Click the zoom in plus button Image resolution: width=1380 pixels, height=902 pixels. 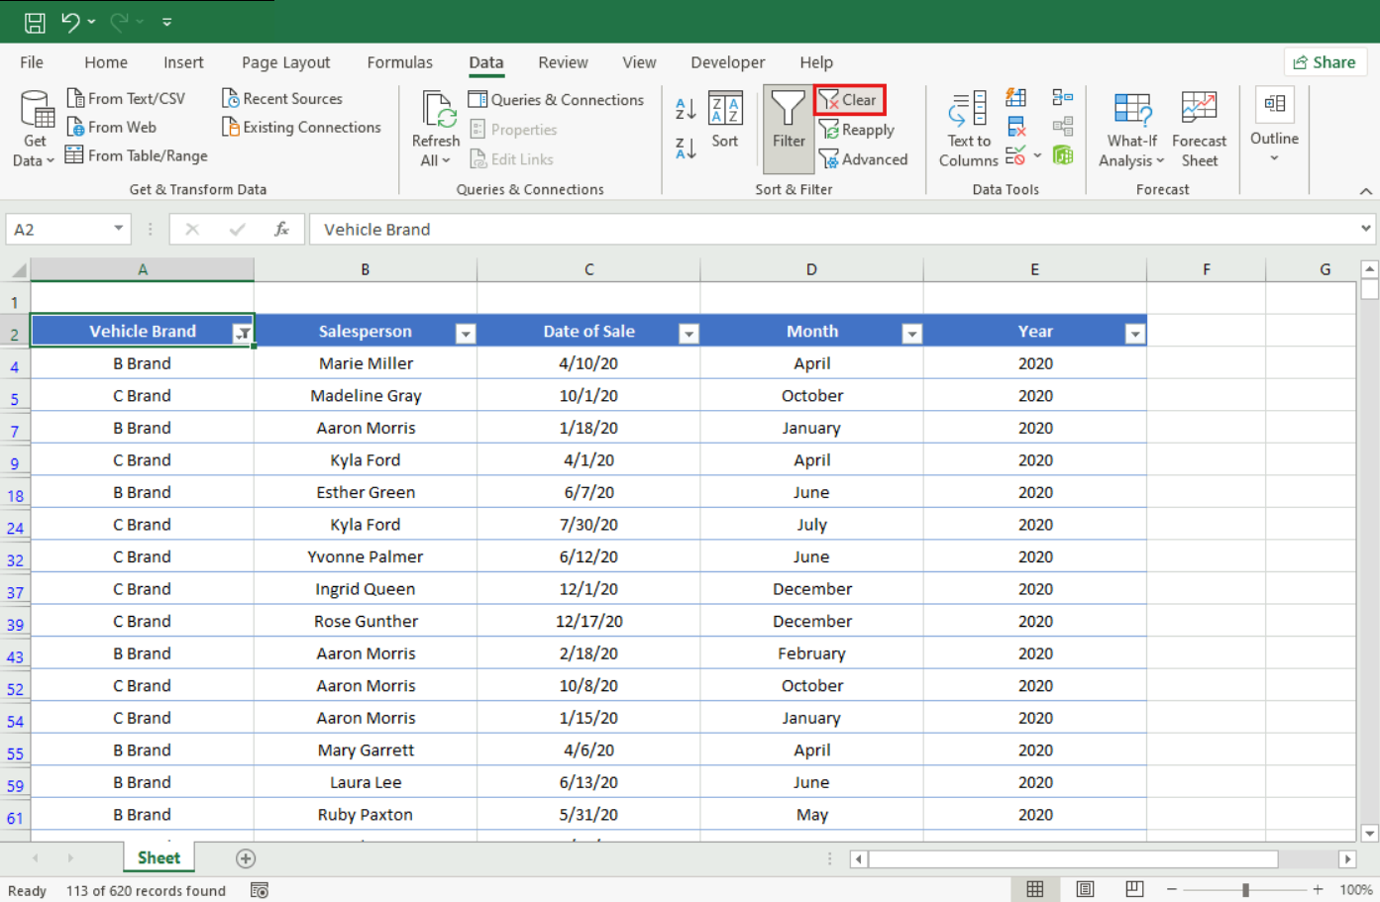pos(1318,889)
